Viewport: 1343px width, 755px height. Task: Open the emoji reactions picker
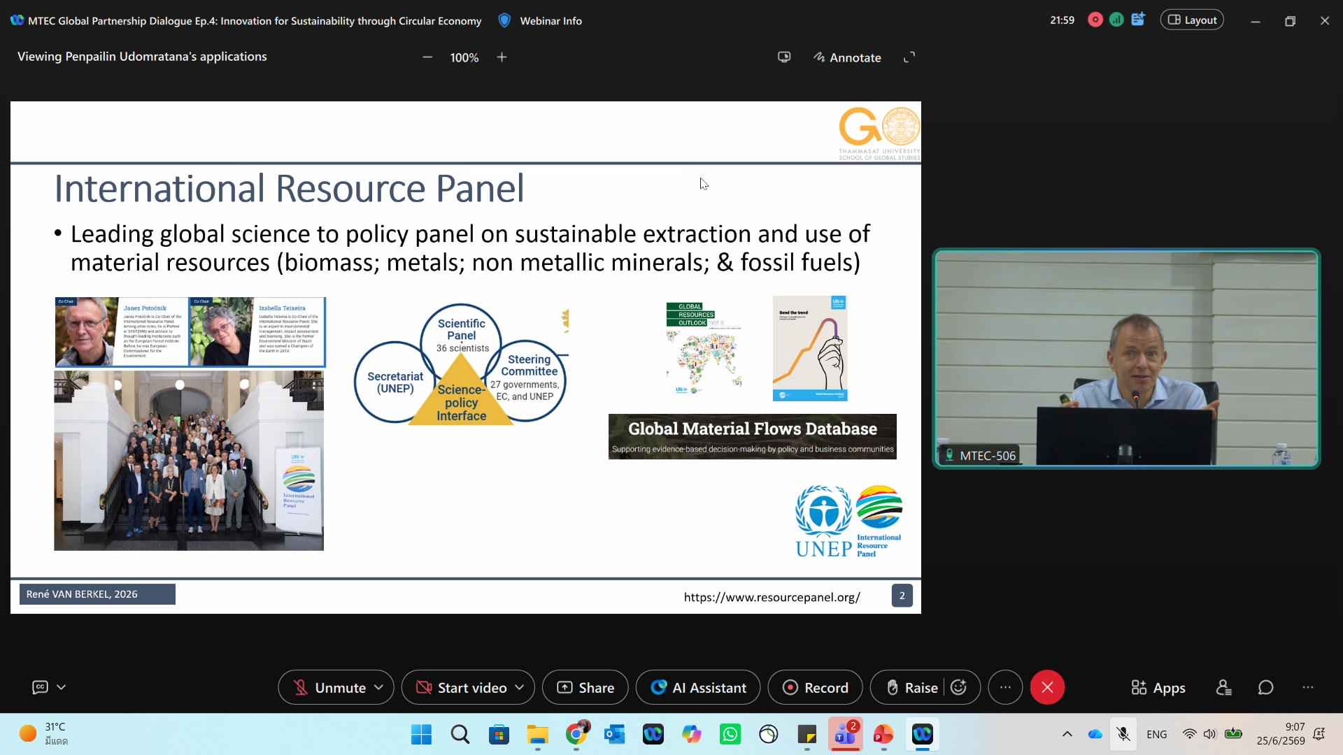pos(959,688)
